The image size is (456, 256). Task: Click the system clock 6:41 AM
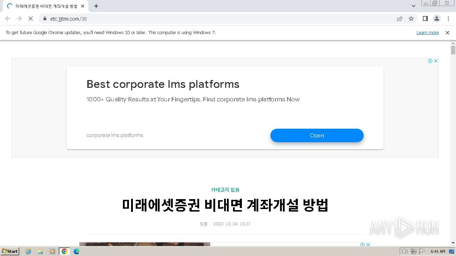click(438, 251)
